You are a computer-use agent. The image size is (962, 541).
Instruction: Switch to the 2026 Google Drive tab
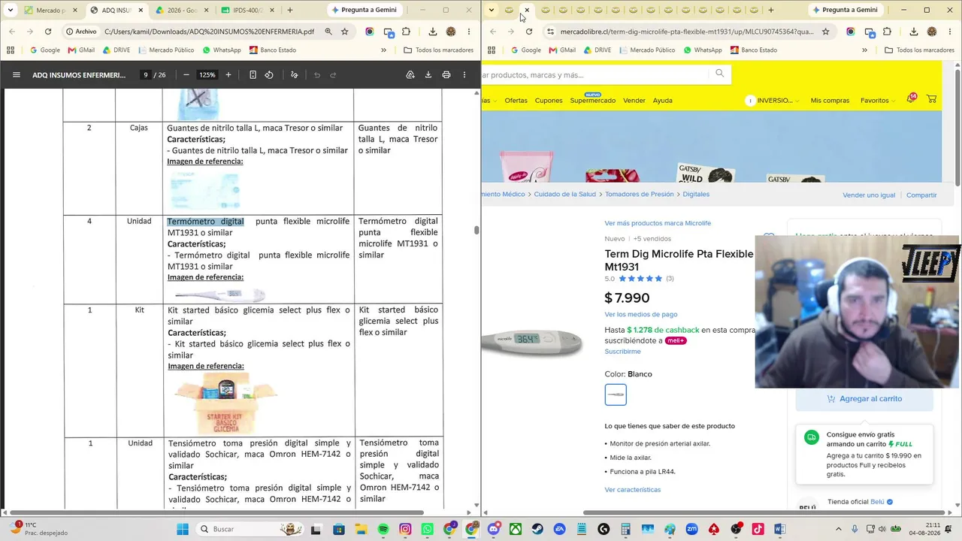tap(182, 10)
